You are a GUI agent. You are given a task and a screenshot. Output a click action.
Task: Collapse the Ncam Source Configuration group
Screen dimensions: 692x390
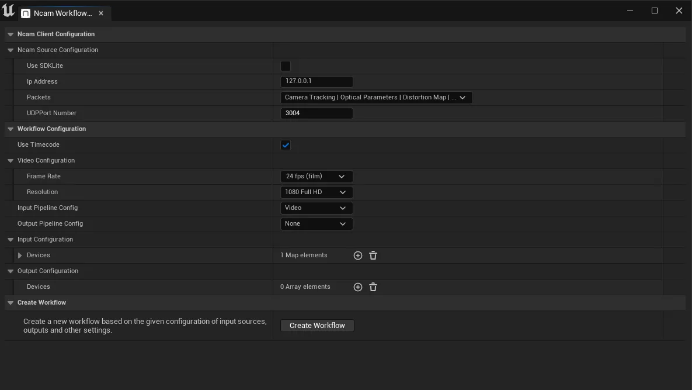11,50
